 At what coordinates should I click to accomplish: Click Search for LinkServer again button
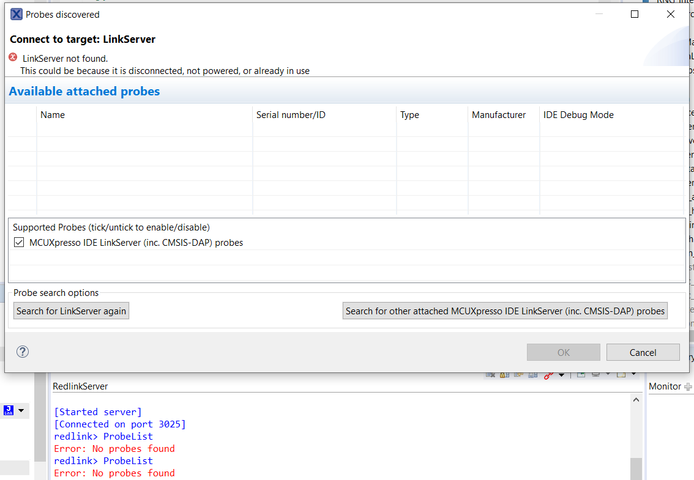click(71, 311)
